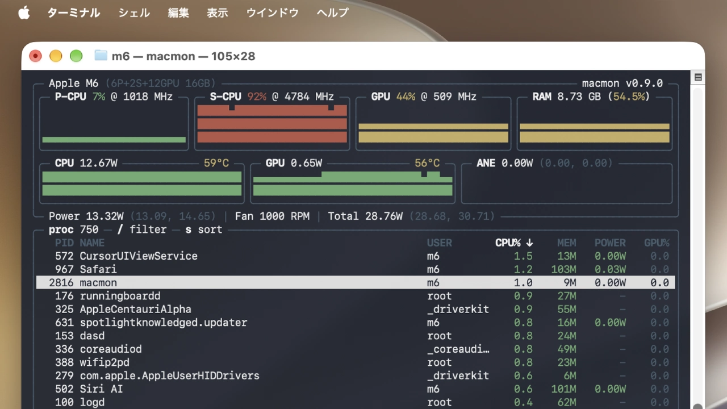
Task: Open the 編集 menu
Action: (x=178, y=12)
